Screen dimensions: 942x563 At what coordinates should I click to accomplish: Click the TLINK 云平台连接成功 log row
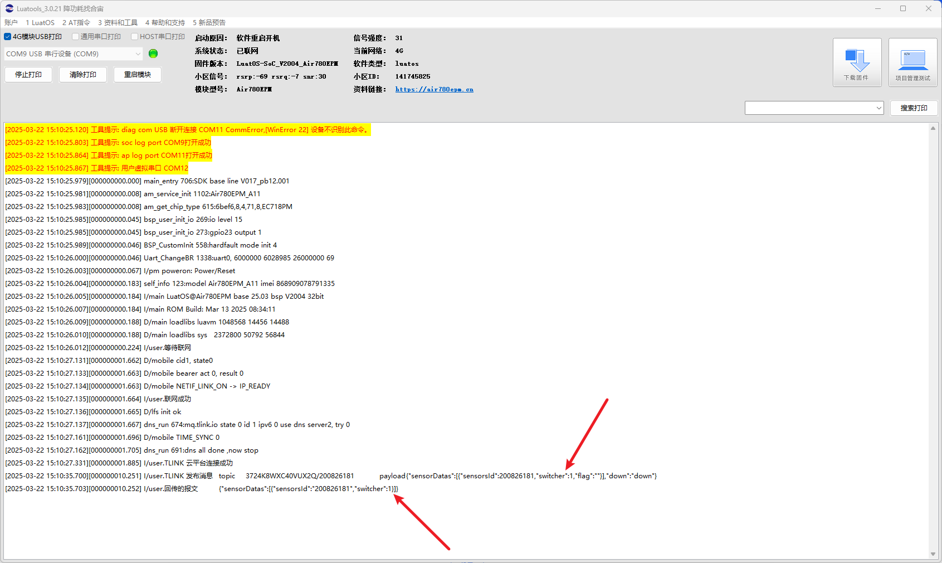119,463
